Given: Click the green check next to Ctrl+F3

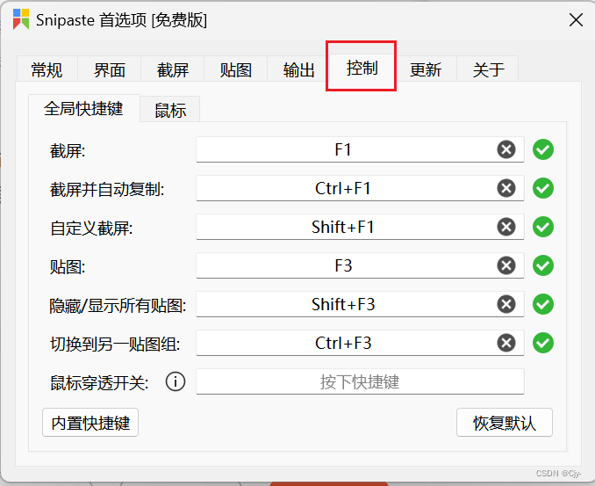Looking at the screenshot, I should (x=543, y=343).
